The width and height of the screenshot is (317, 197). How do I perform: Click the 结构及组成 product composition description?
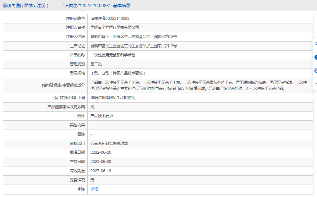(x=198, y=85)
